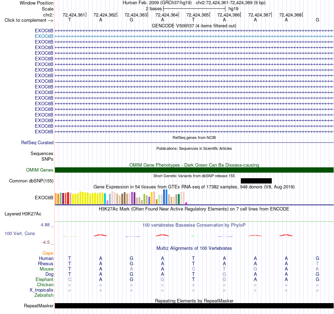Select the Dog alignment row label
The width and height of the screenshot is (334, 314).
click(49, 274)
